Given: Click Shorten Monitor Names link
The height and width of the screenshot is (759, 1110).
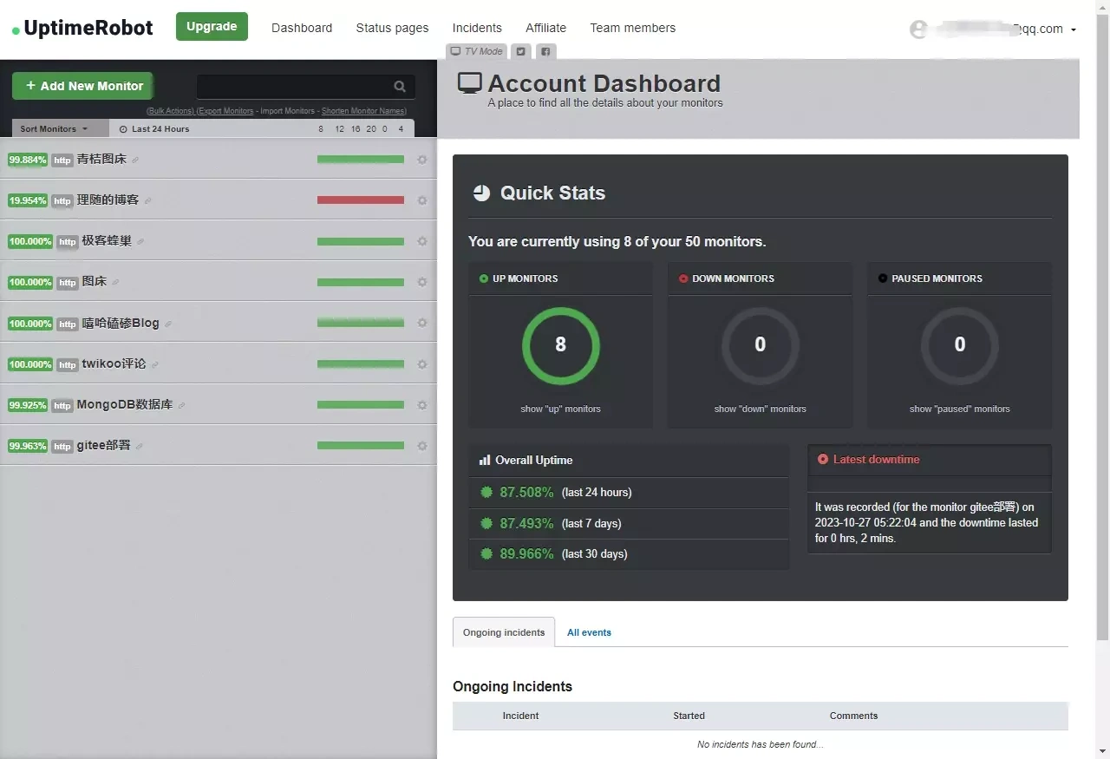Looking at the screenshot, I should pos(364,111).
